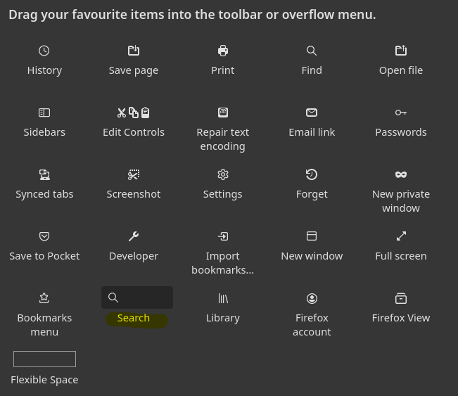458x396 pixels.
Task: Click the Email link envelope icon
Action: 312,113
